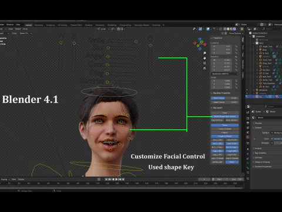
Task: Collapse the Transform panel
Action: point(217,38)
